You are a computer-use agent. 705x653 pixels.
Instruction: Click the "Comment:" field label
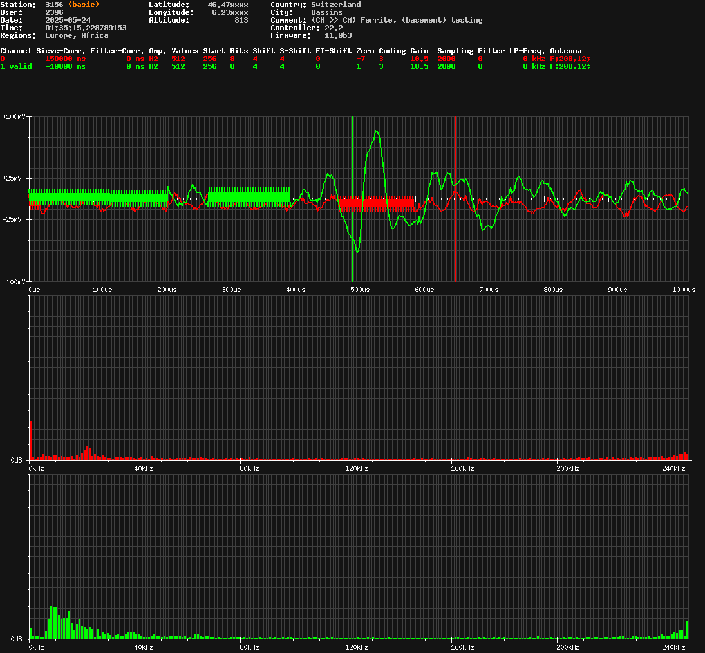pos(288,20)
